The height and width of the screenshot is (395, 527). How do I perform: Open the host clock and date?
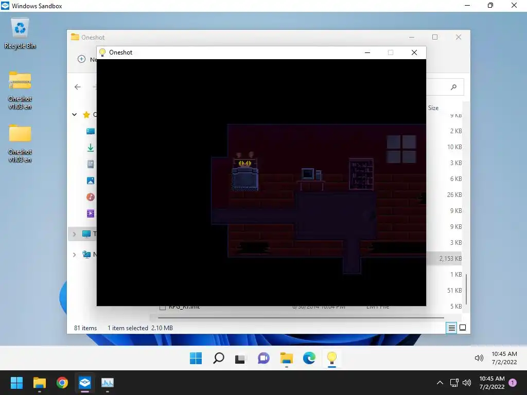(492, 383)
